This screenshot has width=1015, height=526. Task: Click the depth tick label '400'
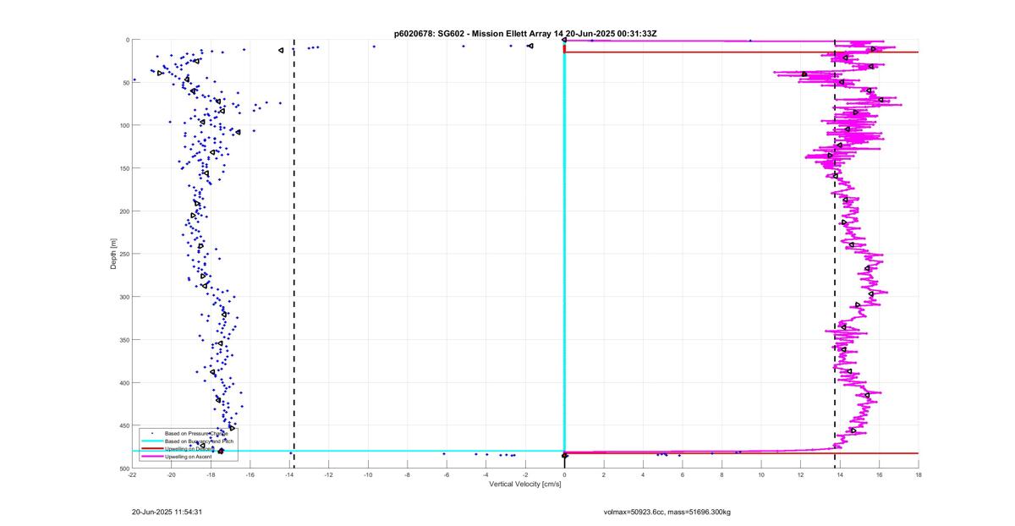tap(123, 382)
